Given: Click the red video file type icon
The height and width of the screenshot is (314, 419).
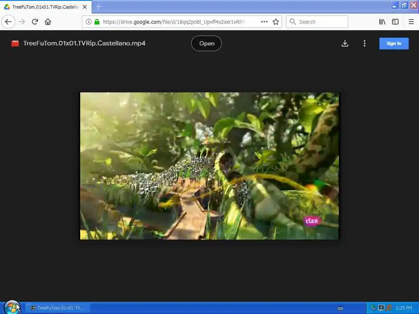Looking at the screenshot, I should [x=15, y=43].
